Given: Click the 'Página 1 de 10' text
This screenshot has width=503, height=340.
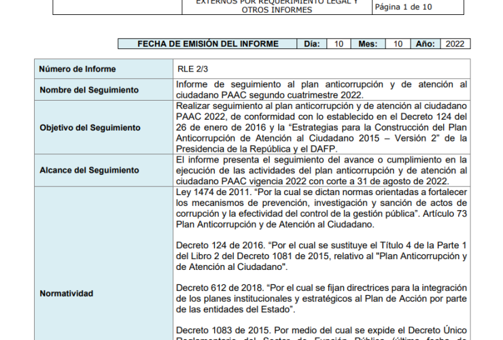Looking at the screenshot, I should 403,7.
